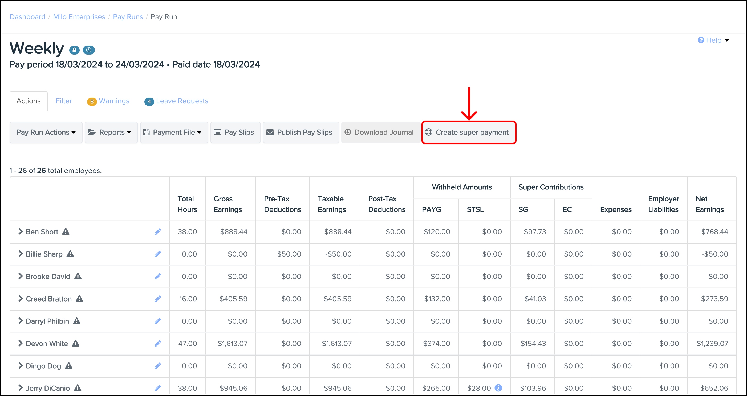Image resolution: width=747 pixels, height=396 pixels.
Task: Click the clock icon next to Weekly
Action: (x=89, y=50)
